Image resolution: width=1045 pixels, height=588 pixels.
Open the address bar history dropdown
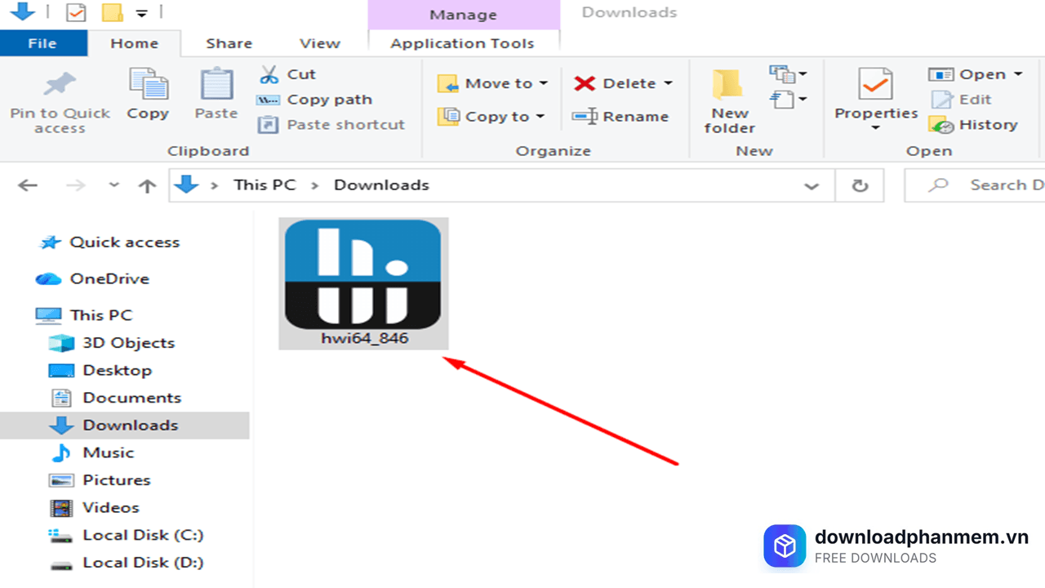811,185
